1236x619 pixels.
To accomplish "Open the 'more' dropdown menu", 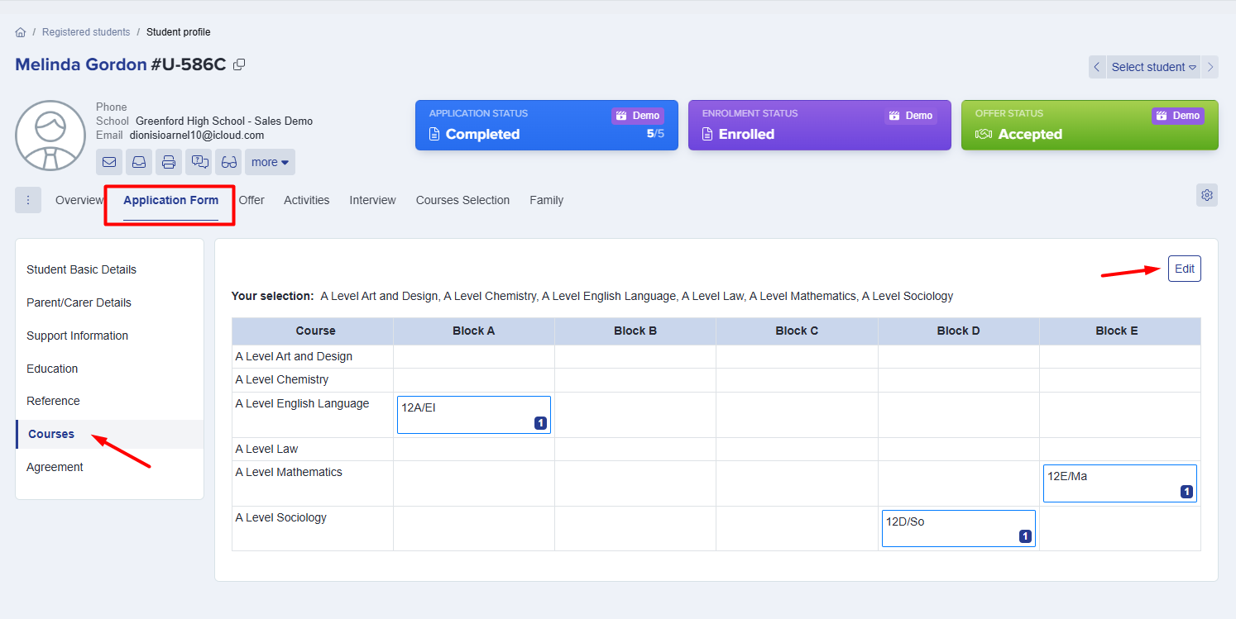I will (x=269, y=162).
